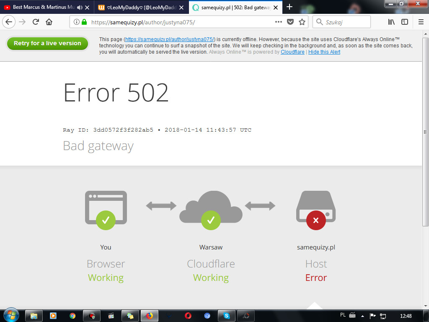Click the Retry for a live version button

[47, 43]
